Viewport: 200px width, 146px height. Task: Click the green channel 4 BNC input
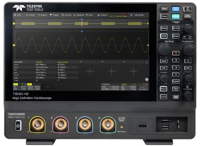[x=108, y=125]
